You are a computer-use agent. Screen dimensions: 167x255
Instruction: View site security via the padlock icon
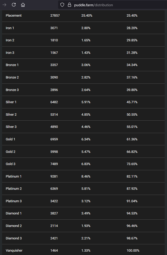click(69, 5)
